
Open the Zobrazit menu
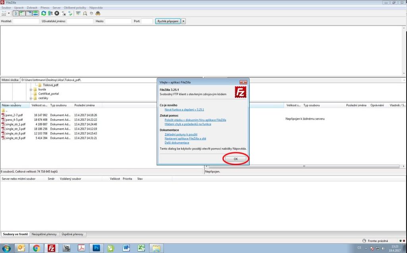[x=32, y=8]
